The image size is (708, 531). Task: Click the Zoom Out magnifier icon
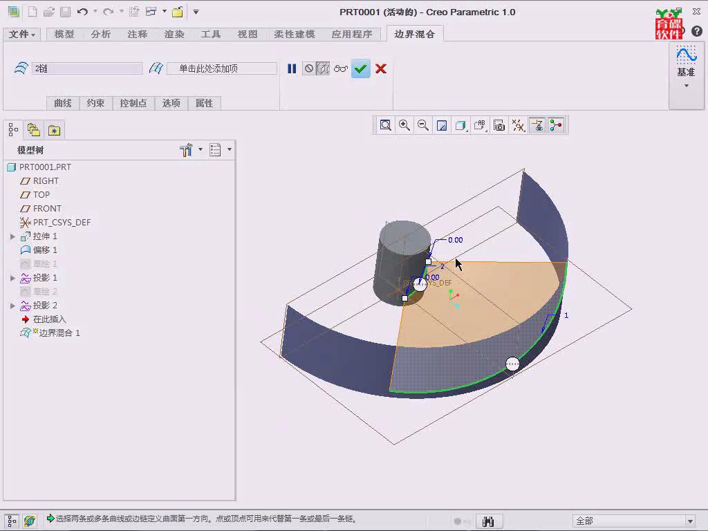pyautogui.click(x=423, y=125)
